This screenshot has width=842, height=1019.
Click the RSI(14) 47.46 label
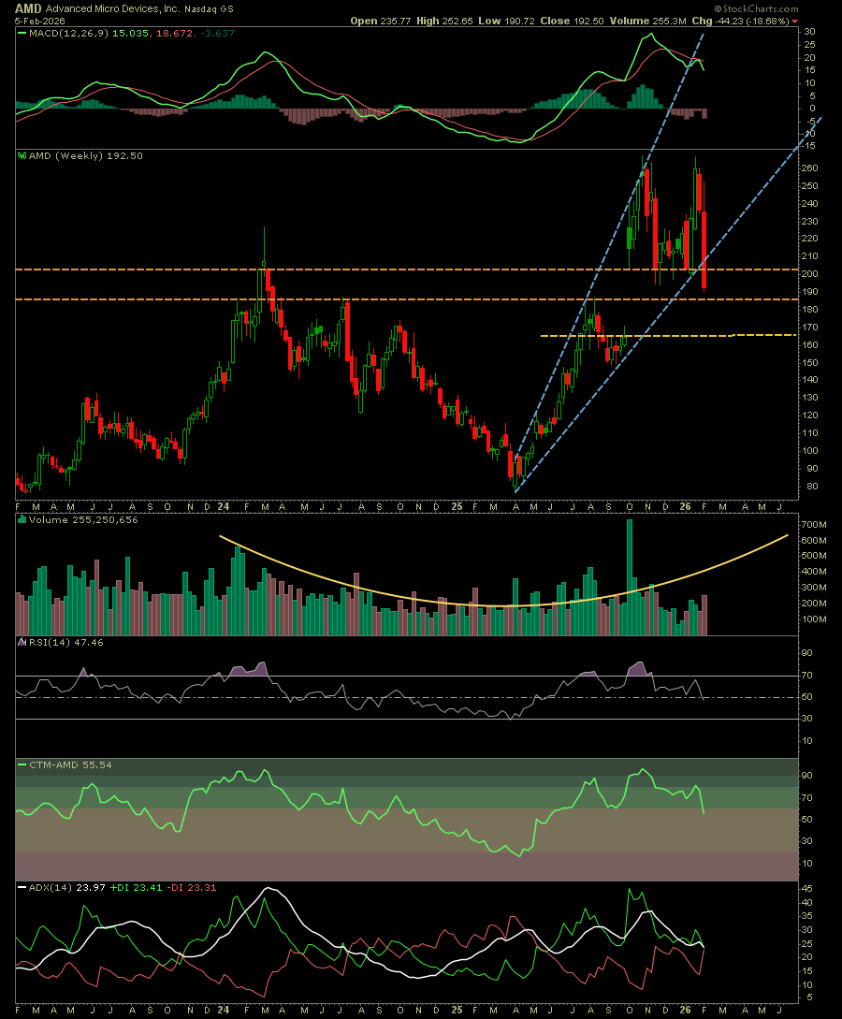tap(65, 642)
